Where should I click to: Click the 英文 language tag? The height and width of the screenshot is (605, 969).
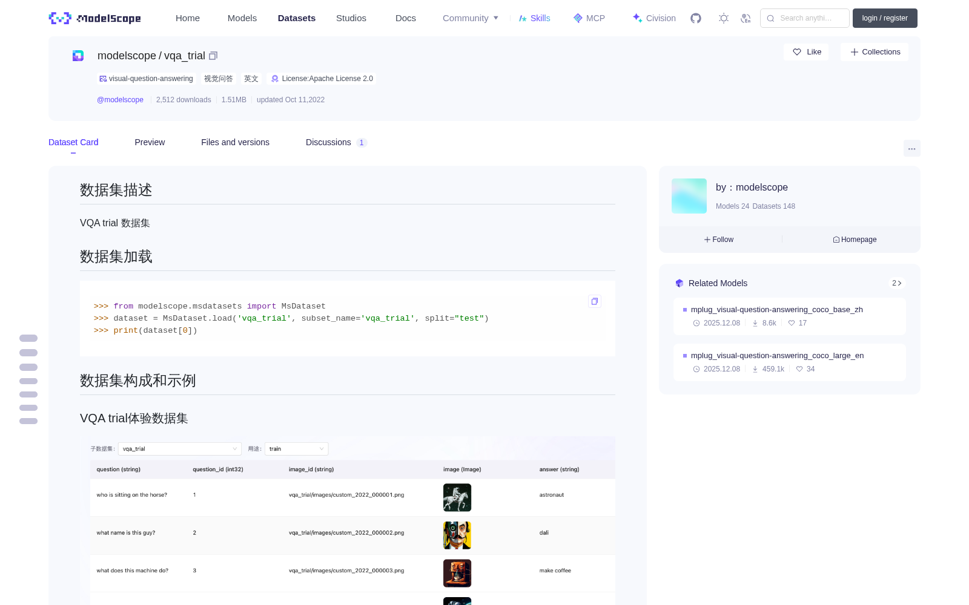251,79
